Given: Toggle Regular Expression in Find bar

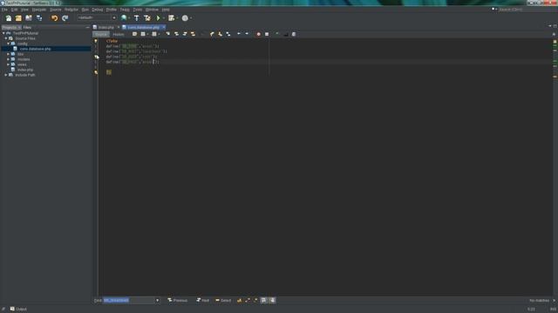Looking at the screenshot, I should [x=255, y=300].
